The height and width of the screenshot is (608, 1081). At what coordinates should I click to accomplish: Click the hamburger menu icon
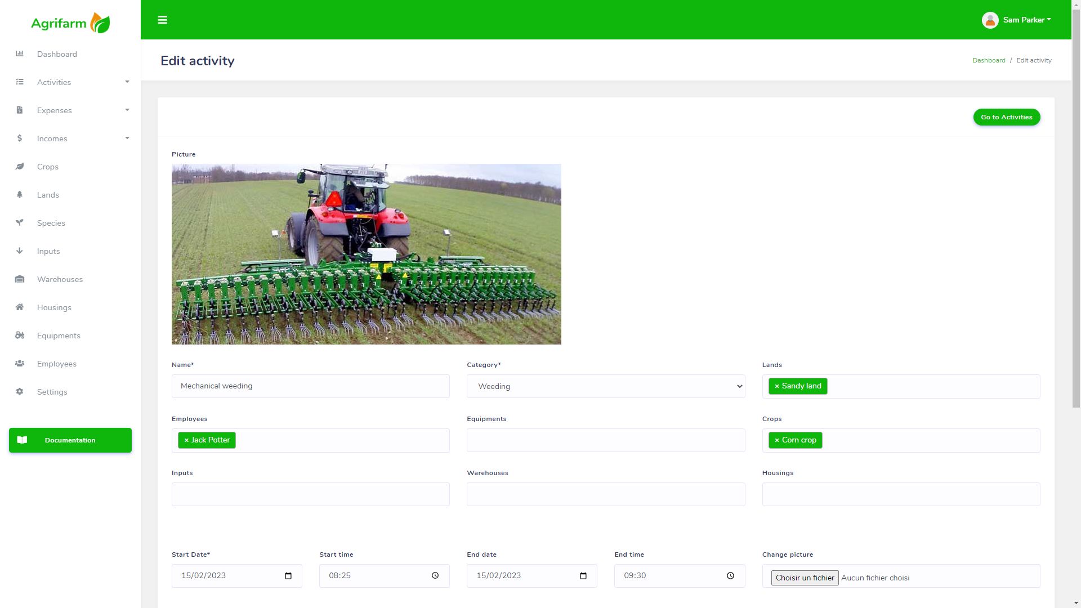(x=162, y=20)
